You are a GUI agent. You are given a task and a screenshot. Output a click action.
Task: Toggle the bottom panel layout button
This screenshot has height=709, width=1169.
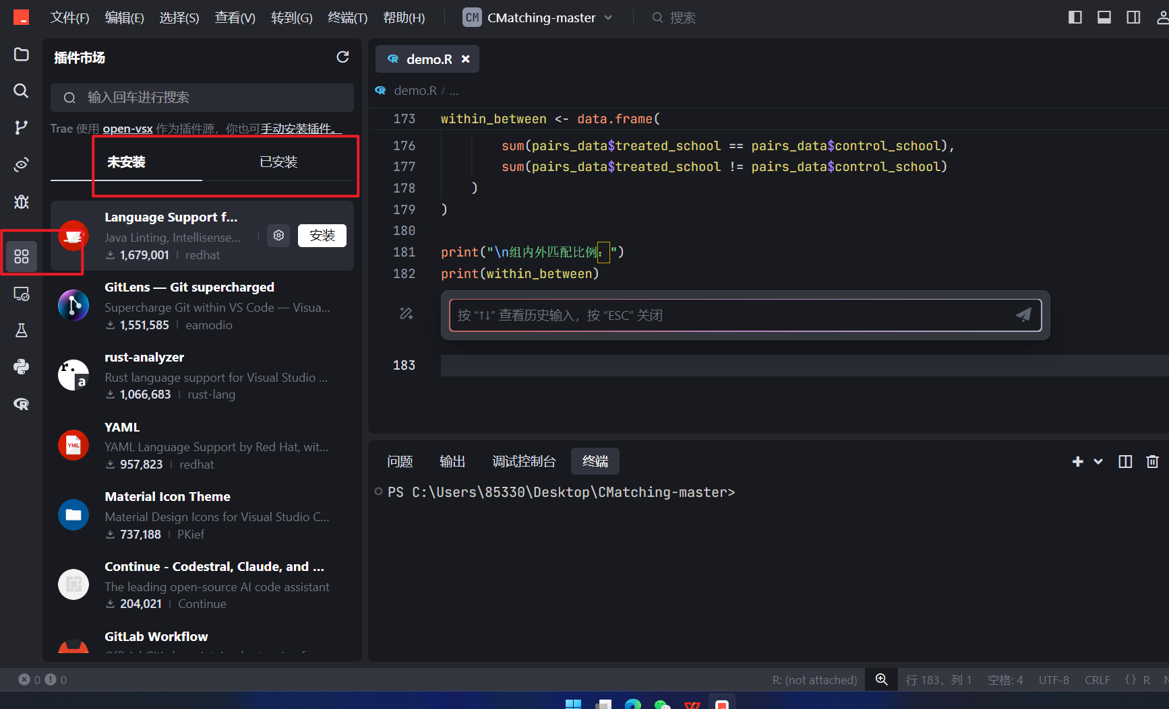click(1104, 18)
